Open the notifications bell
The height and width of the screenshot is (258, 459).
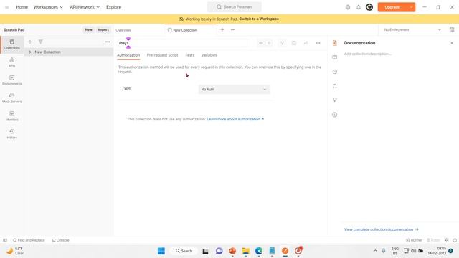[359, 7]
